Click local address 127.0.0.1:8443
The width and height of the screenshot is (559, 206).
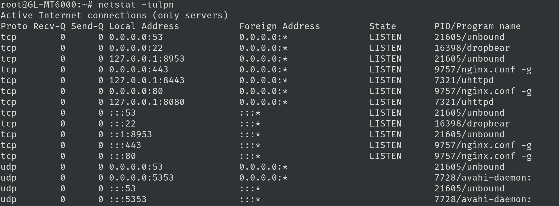coord(147,81)
